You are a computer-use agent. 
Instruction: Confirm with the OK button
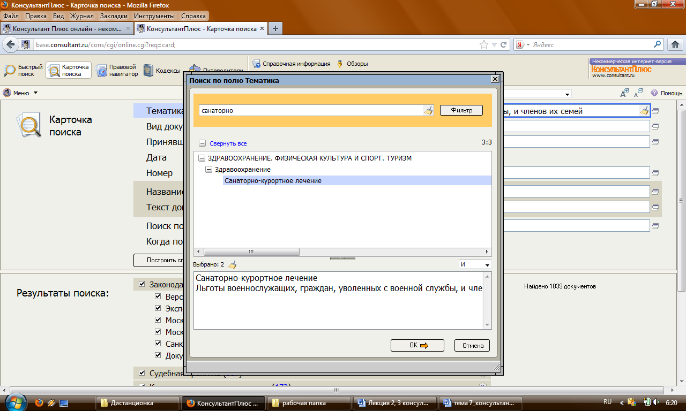[x=417, y=345]
